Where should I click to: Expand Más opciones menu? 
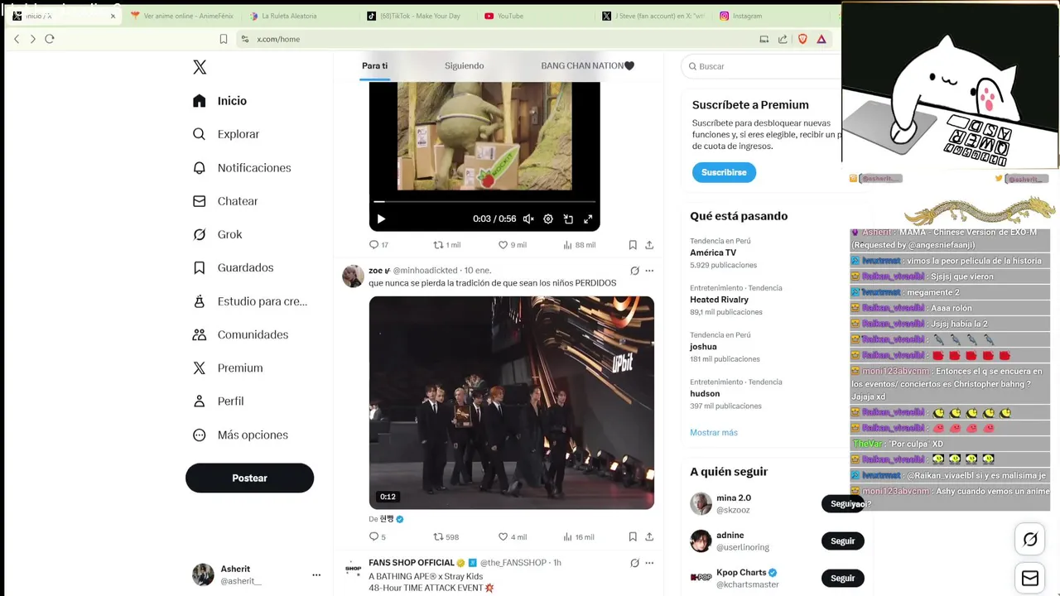point(240,435)
